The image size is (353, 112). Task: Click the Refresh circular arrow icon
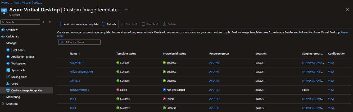[103, 24]
